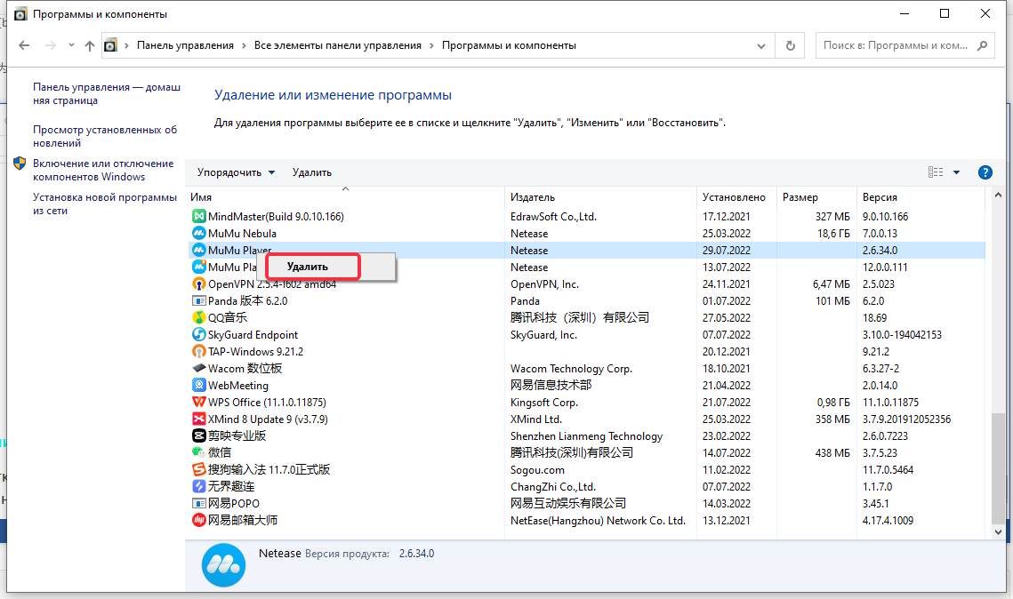Click size value 18,6 ГБ

click(833, 233)
